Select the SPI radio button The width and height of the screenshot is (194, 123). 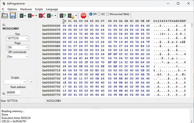tap(91, 14)
